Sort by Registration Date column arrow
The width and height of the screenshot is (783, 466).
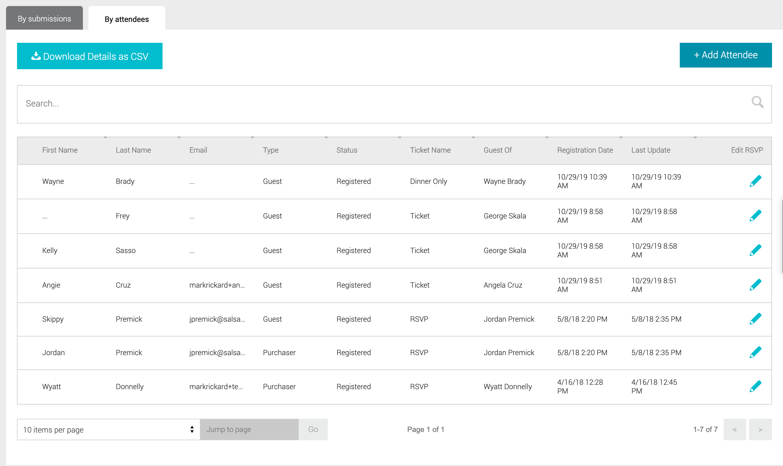621,137
